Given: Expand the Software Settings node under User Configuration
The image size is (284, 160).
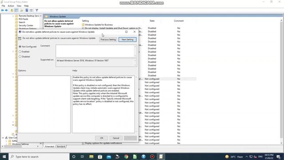Looking at the screenshot, I should [x=6, y=141].
